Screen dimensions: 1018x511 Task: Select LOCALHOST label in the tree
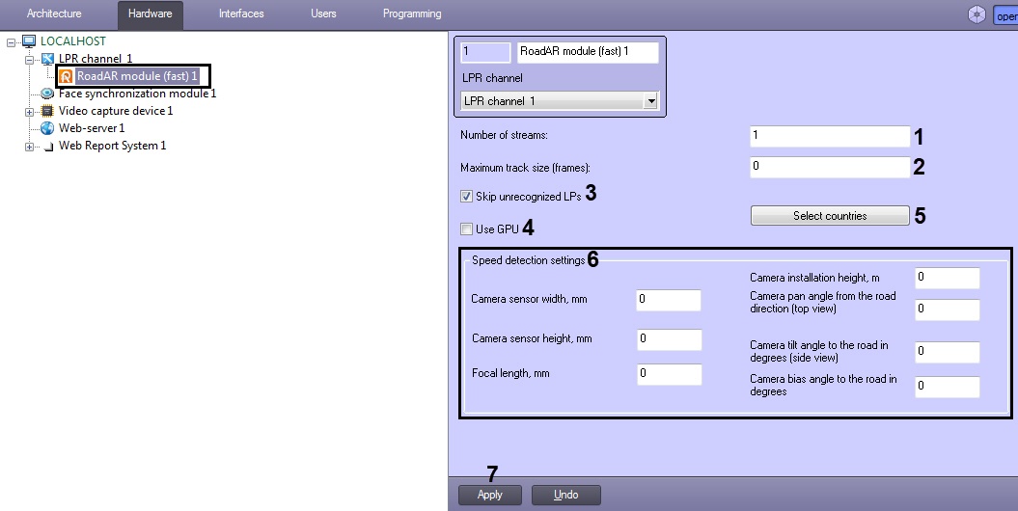point(72,41)
